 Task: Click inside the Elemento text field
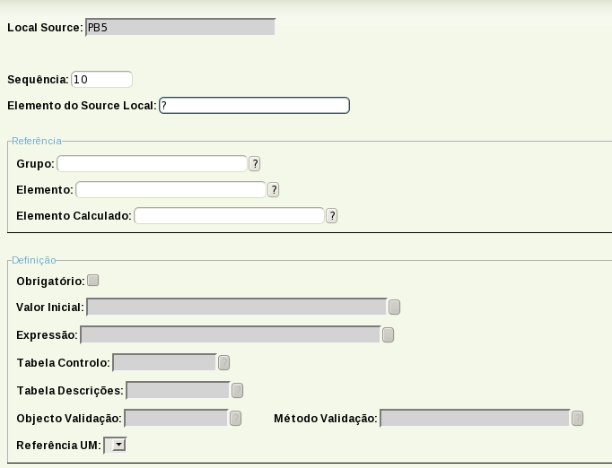(170, 190)
